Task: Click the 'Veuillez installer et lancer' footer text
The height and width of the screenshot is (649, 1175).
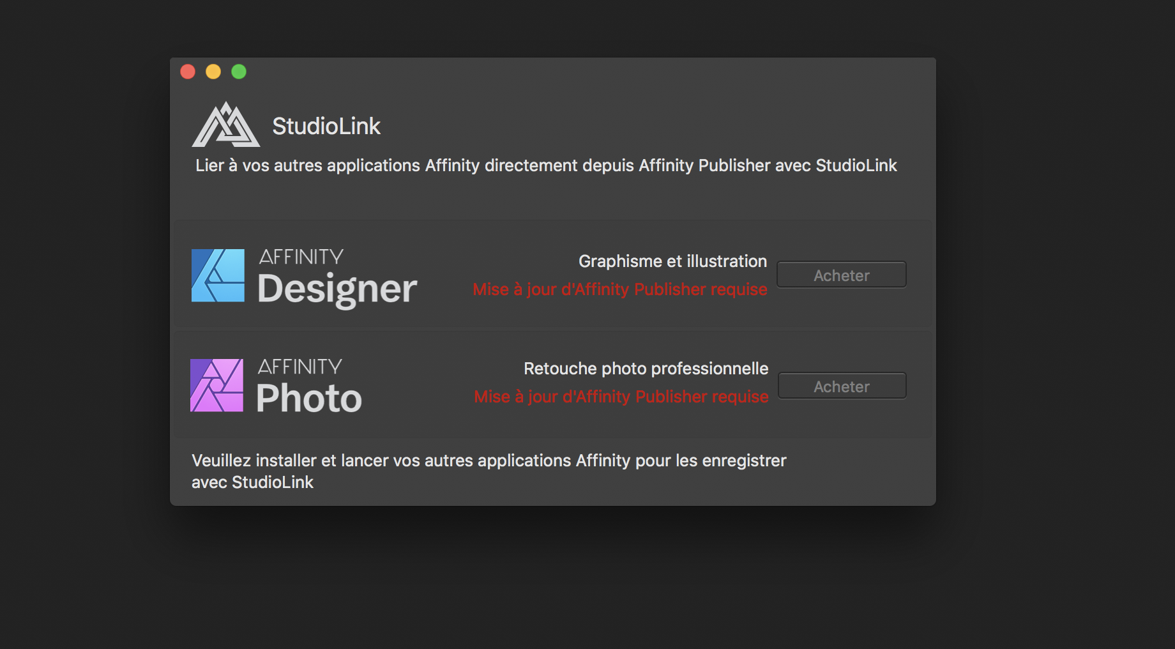Action: 489,471
